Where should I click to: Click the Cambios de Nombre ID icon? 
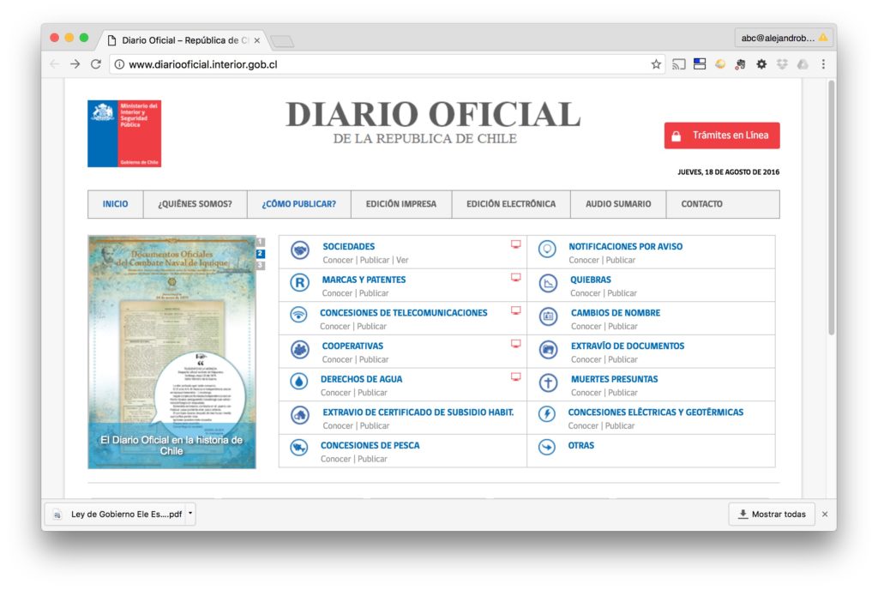(548, 316)
